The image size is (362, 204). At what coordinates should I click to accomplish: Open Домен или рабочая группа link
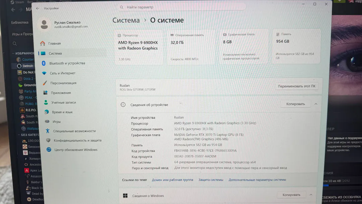(x=173, y=180)
